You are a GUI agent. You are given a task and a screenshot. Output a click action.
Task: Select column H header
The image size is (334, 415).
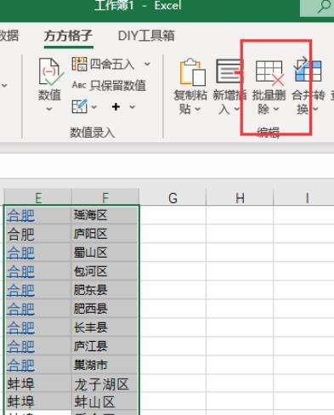(x=240, y=197)
